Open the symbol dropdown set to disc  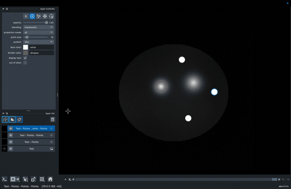pyautogui.click(x=38, y=42)
